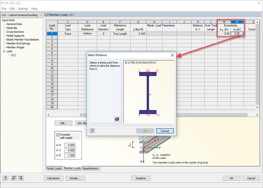Select row header 20 in load table

(52, 107)
